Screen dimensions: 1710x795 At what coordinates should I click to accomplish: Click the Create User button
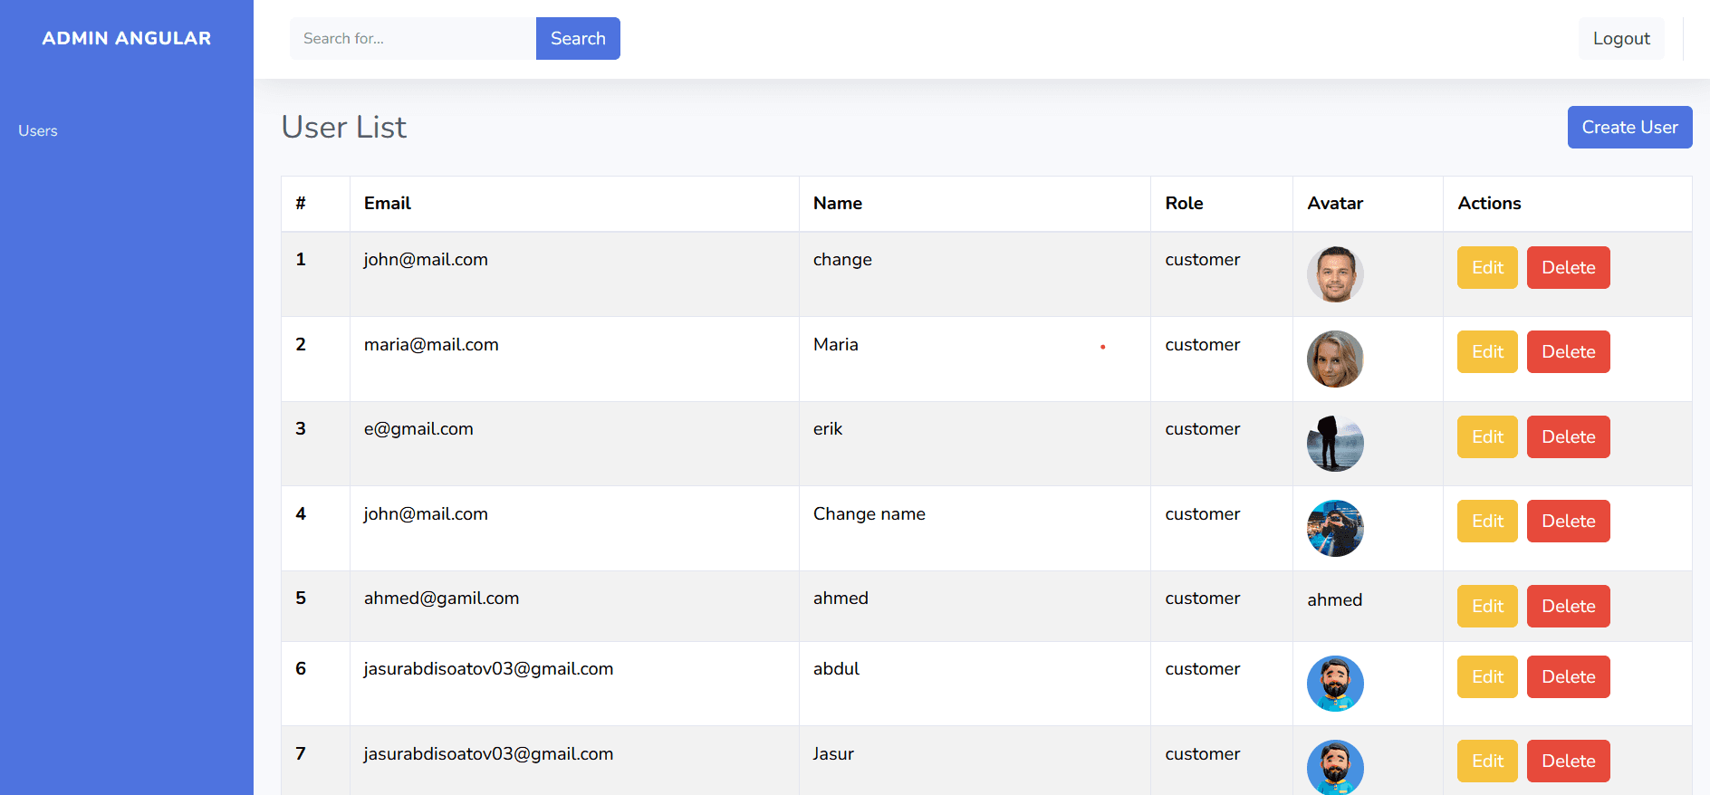click(x=1629, y=127)
